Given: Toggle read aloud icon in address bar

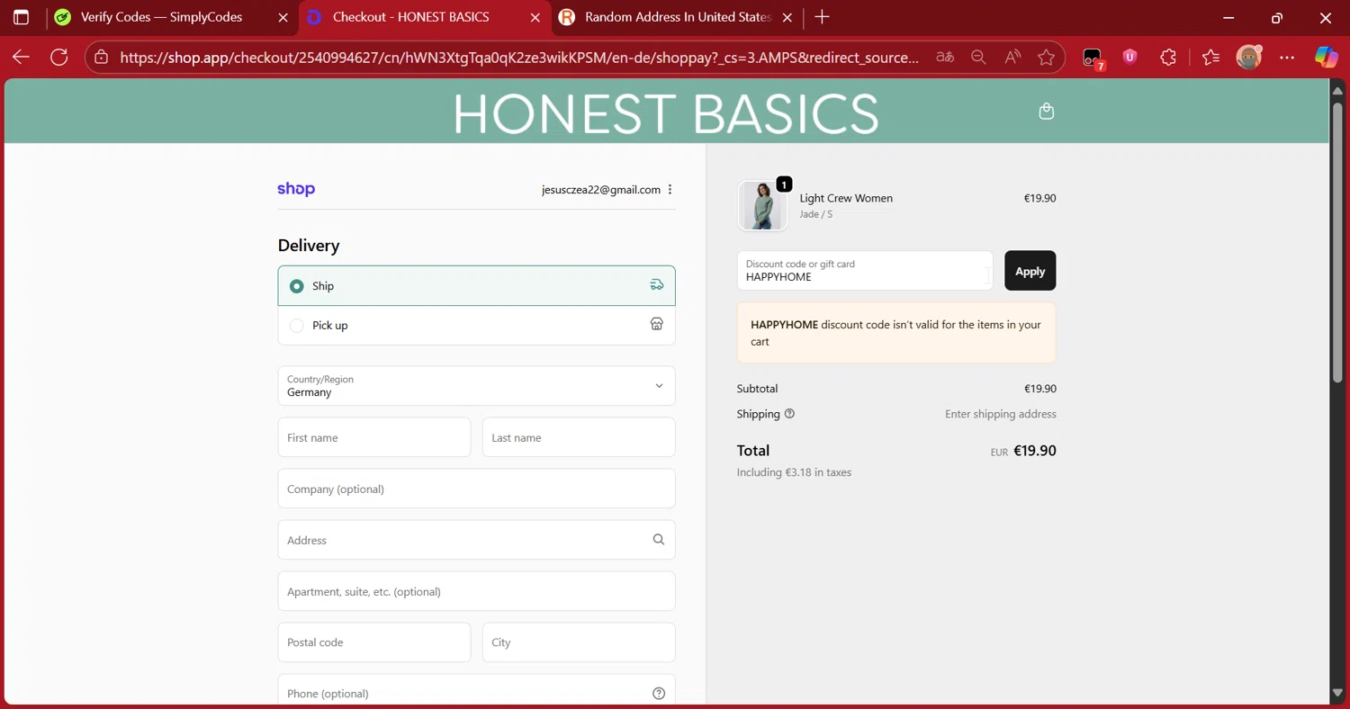Looking at the screenshot, I should coord(1012,58).
